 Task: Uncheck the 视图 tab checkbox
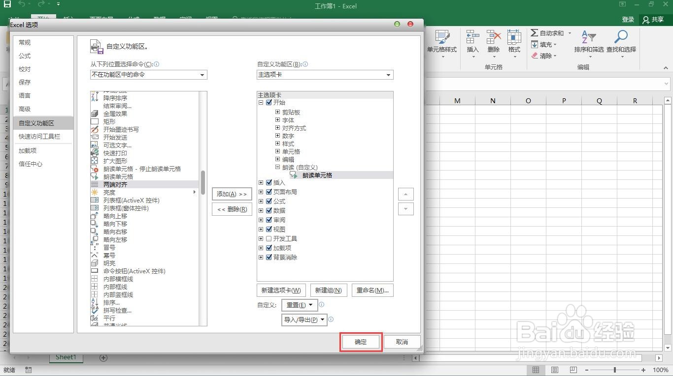pos(269,230)
